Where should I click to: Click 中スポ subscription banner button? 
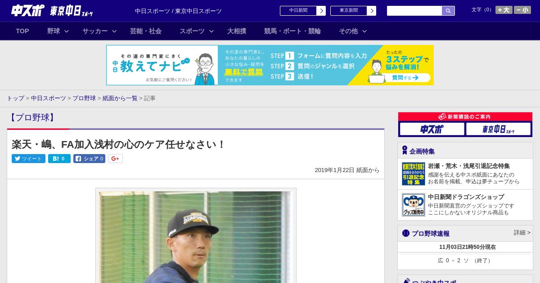coord(432,129)
